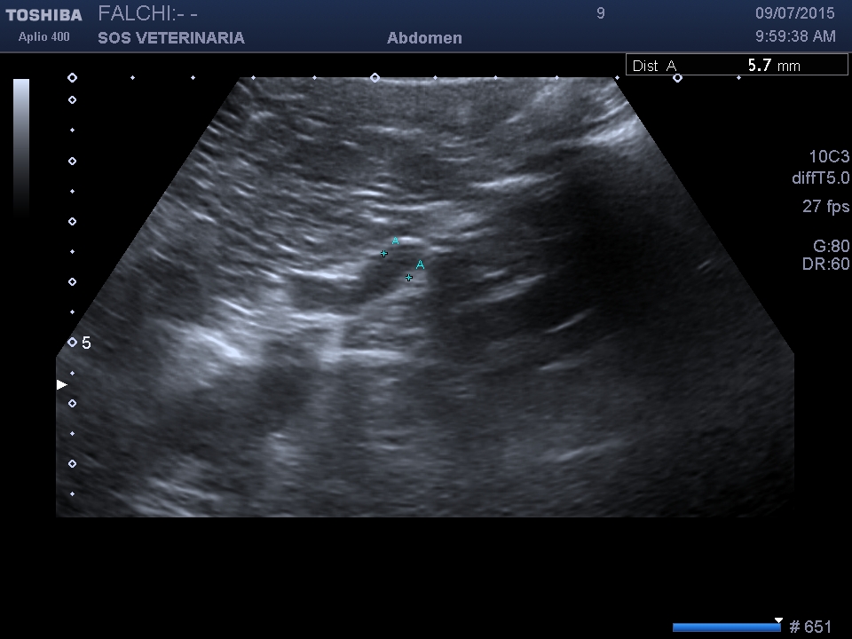The width and height of the screenshot is (852, 639).
Task: Click the lower cyan caliper cross marker
Action: [409, 278]
